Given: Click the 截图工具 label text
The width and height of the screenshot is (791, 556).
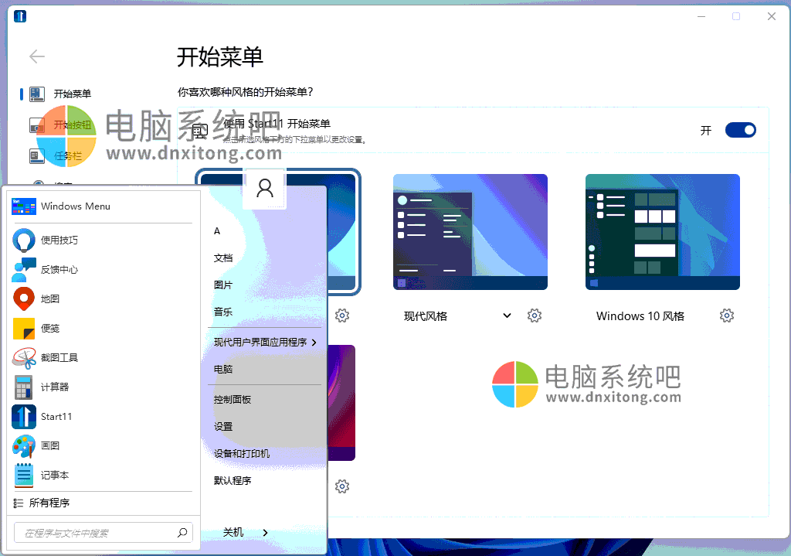Looking at the screenshot, I should pyautogui.click(x=59, y=358).
